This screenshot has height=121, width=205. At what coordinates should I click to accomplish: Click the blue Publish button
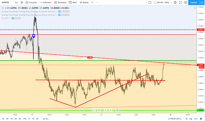194,3
